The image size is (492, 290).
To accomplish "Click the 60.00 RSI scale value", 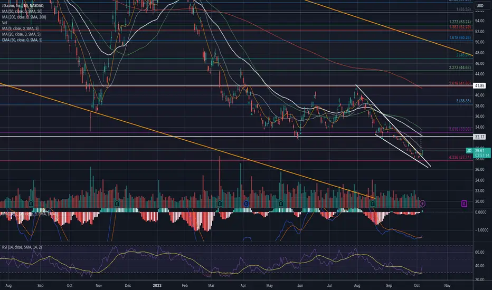I will pyautogui.click(x=479, y=252).
